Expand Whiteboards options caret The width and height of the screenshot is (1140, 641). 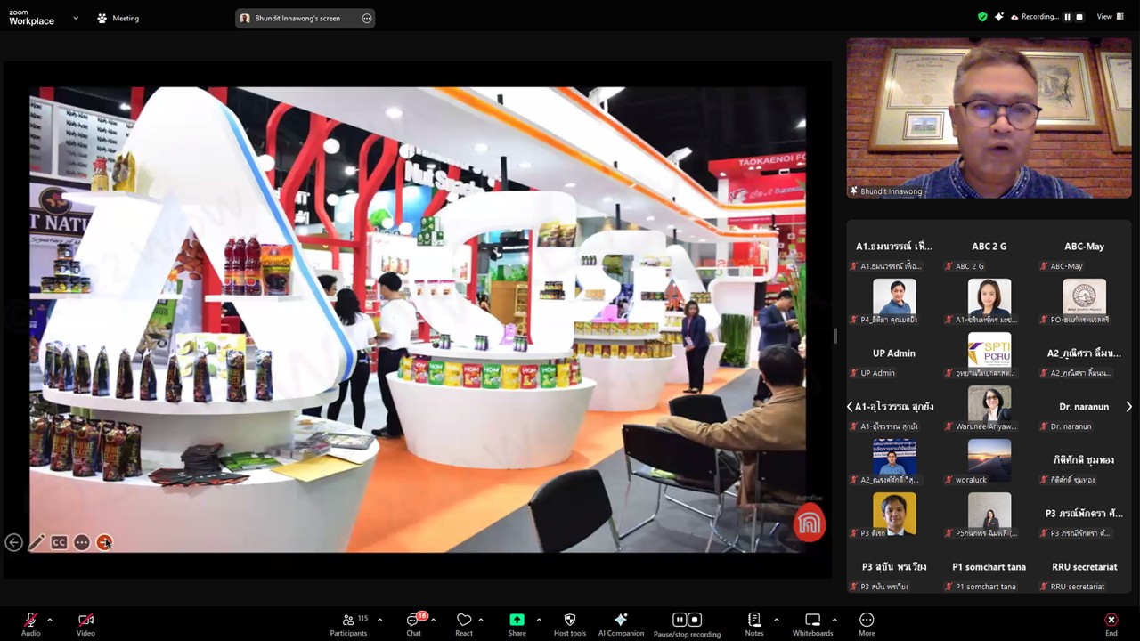835,620
